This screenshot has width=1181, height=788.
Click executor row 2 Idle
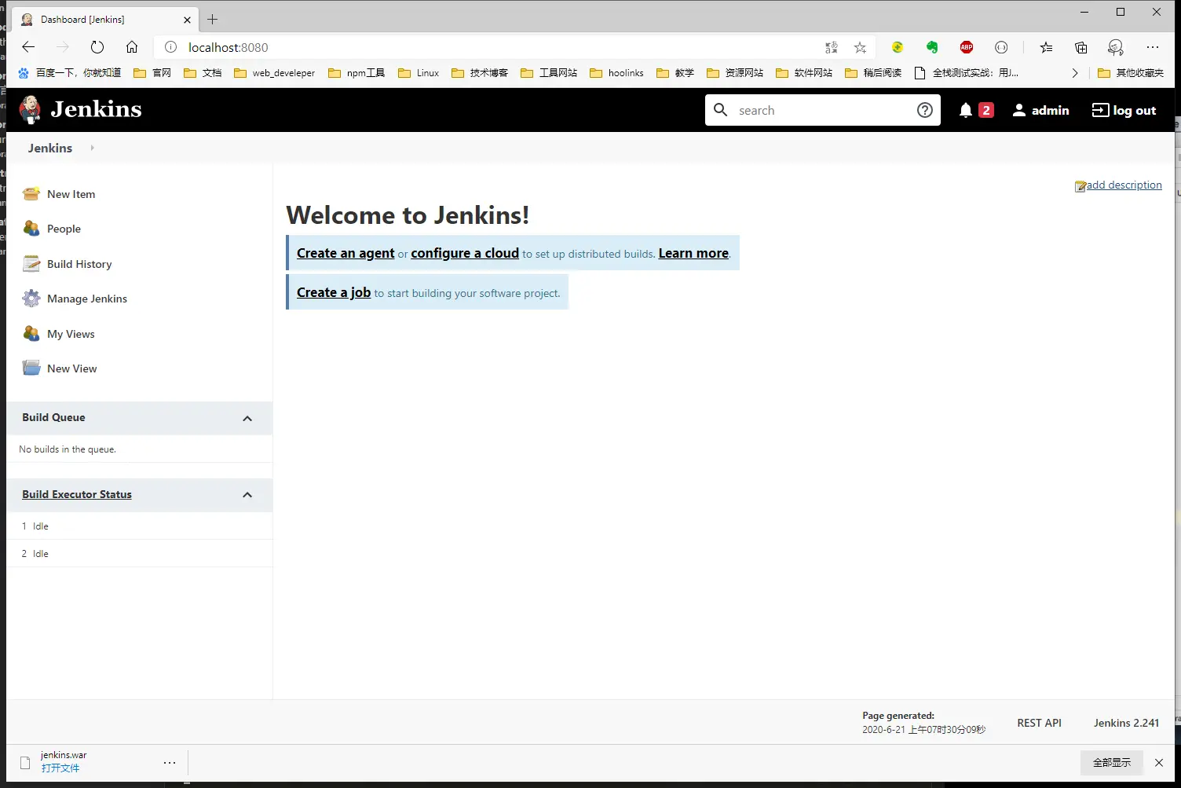(x=140, y=554)
